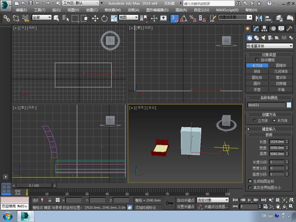Screen dimensions: 296x222
Task: Uncheck 生成贴图坐标 checkbox
Action: pyautogui.click(x=250, y=181)
